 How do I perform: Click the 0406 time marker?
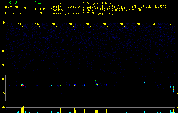(104, 24)
